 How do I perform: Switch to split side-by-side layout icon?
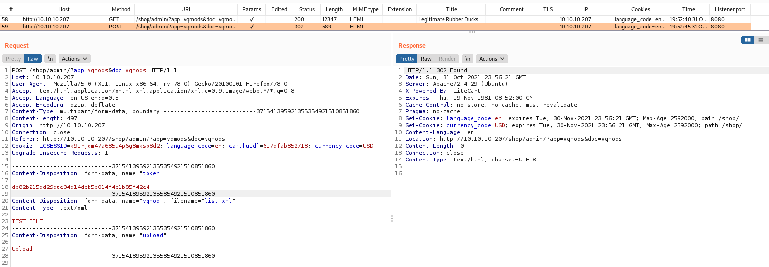pos(748,40)
